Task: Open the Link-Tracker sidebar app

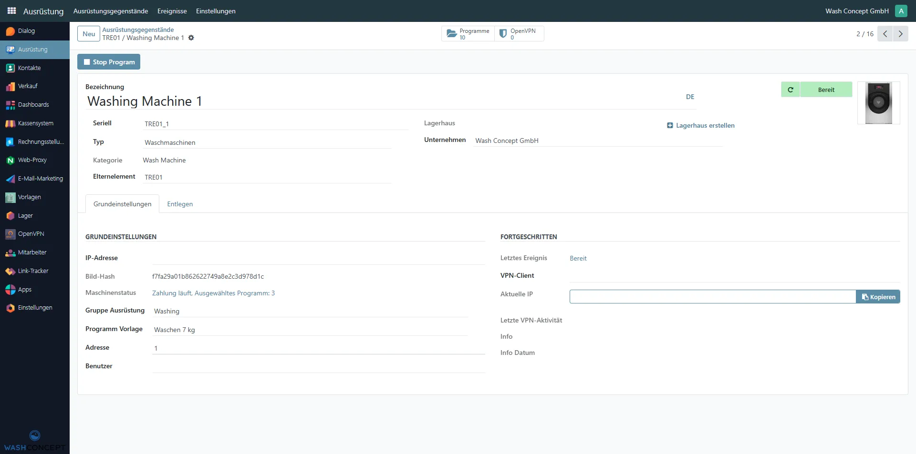Action: [x=33, y=271]
